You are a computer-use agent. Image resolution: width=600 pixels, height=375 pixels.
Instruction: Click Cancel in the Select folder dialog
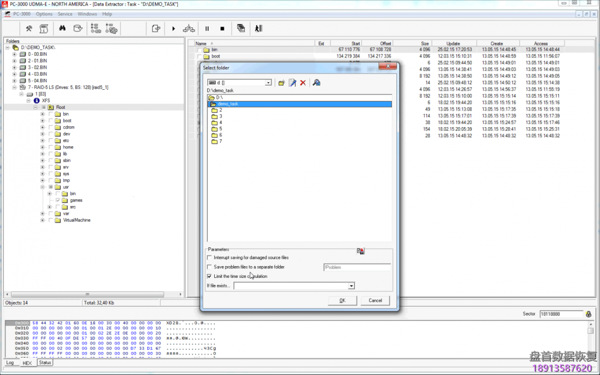(375, 300)
